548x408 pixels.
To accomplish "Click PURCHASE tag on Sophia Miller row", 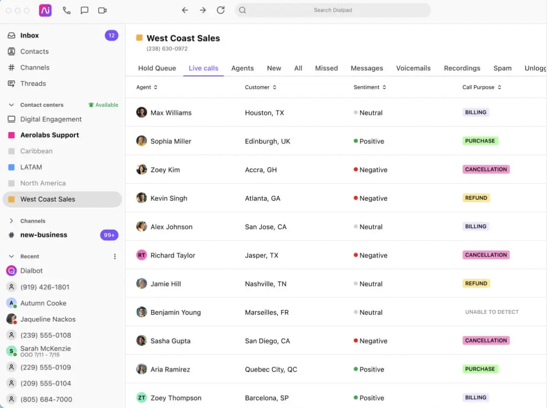I will 480,141.
